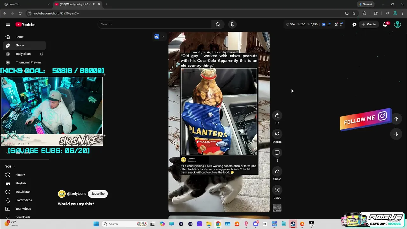
Task: Open Watch later in the sidebar
Action: click(x=24, y=192)
